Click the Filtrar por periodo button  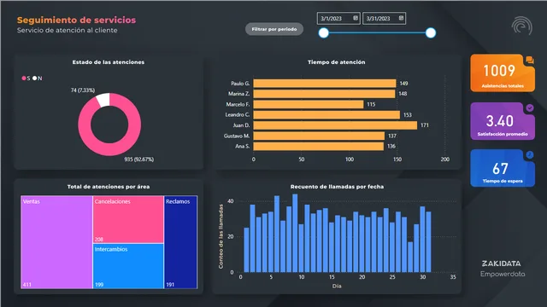pos(274,29)
